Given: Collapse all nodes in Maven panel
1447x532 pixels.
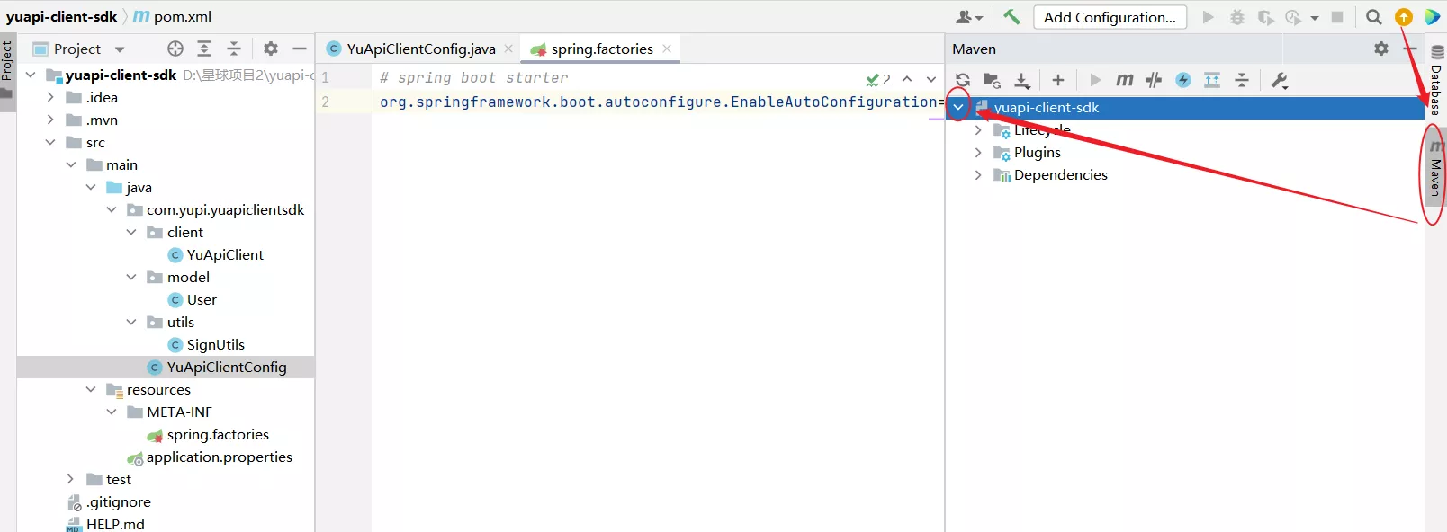Looking at the screenshot, I should [1242, 80].
